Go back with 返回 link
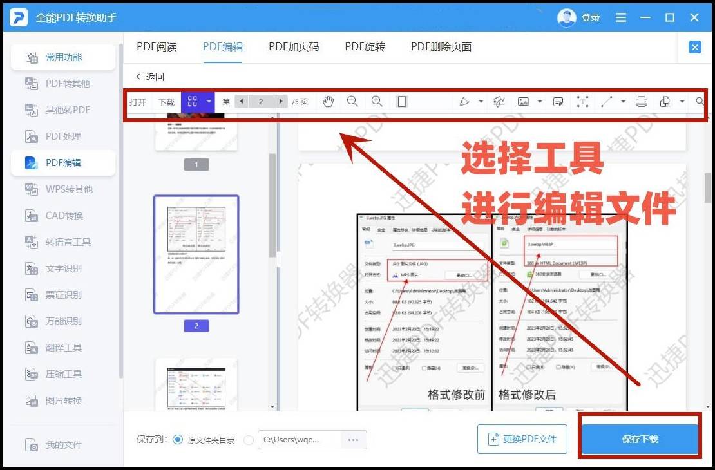Image resolution: width=715 pixels, height=470 pixels. click(x=151, y=77)
